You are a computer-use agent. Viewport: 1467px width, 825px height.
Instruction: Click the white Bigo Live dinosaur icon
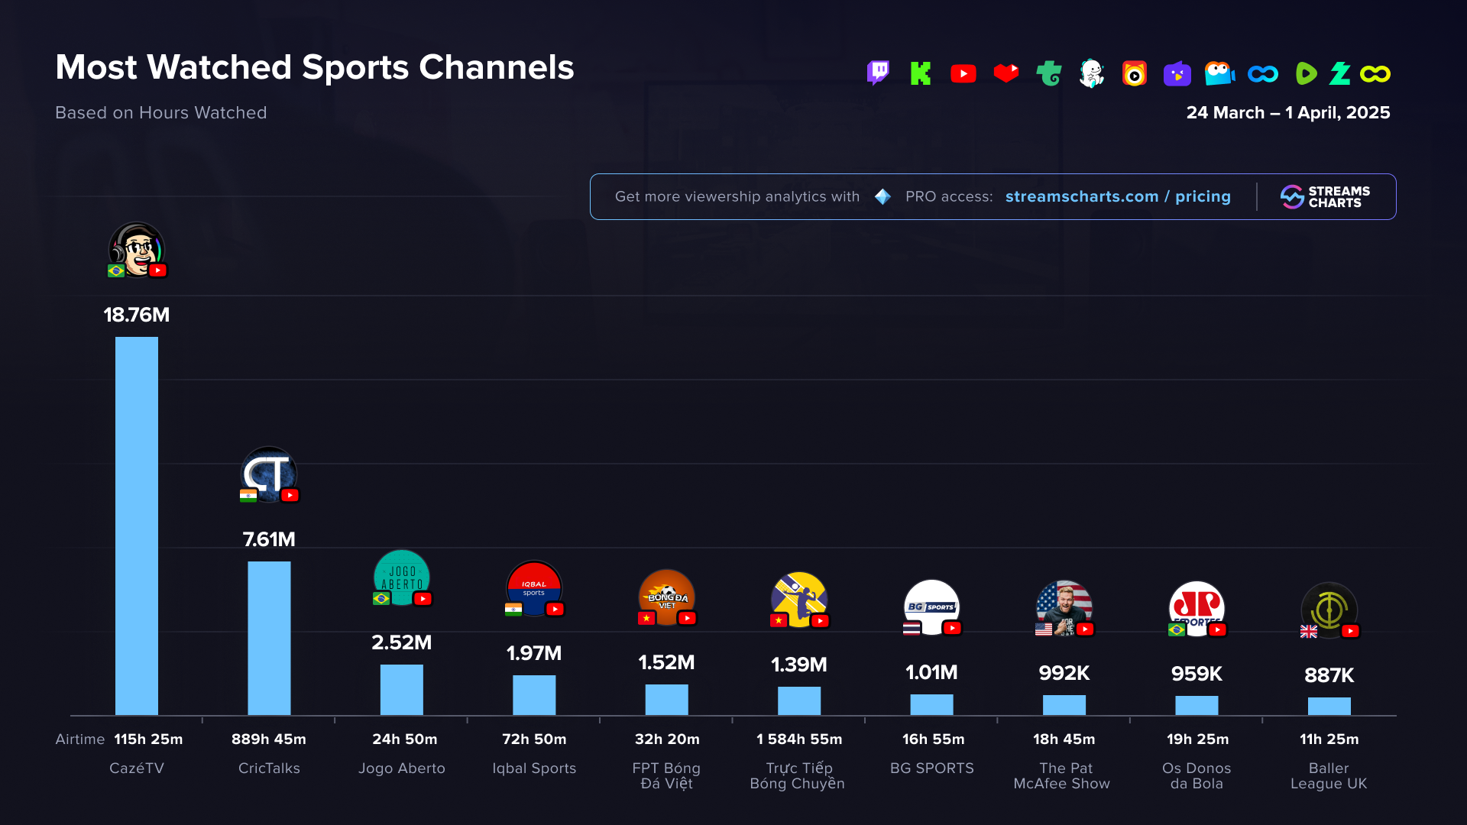[x=1092, y=73]
